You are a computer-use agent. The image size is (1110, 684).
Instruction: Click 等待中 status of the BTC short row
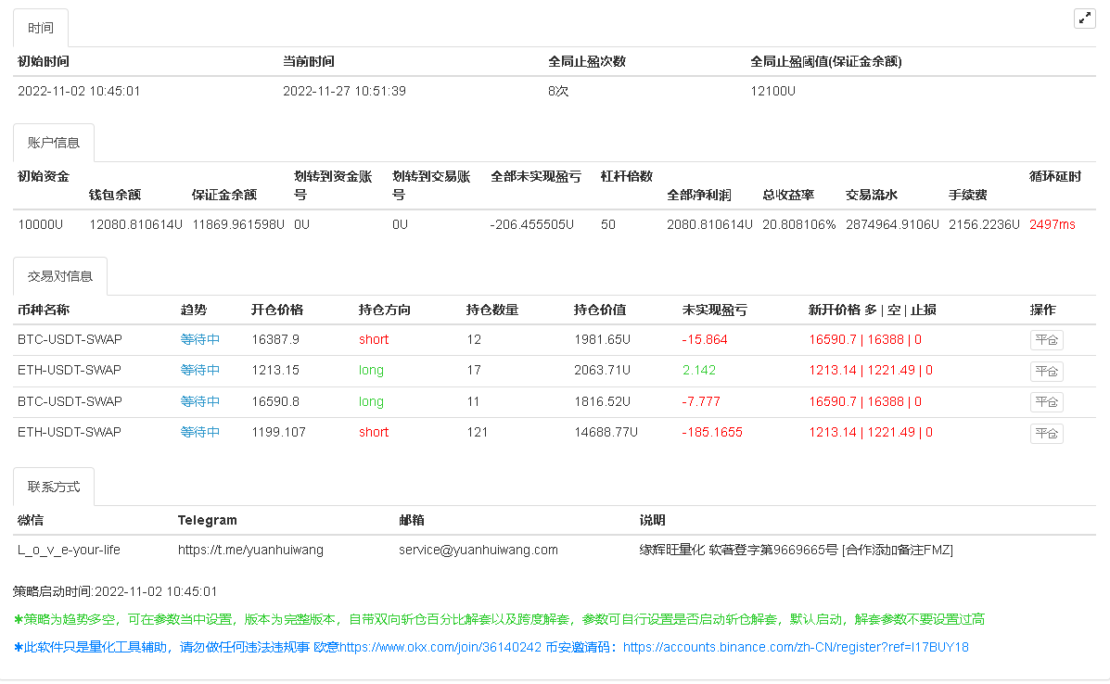pos(200,339)
